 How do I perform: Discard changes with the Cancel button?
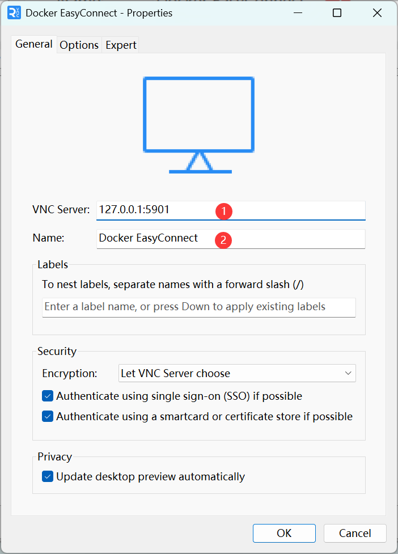point(355,533)
